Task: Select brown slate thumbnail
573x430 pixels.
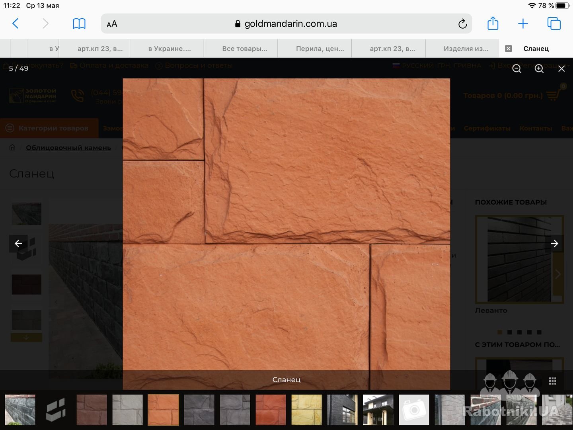Action: pos(92,410)
